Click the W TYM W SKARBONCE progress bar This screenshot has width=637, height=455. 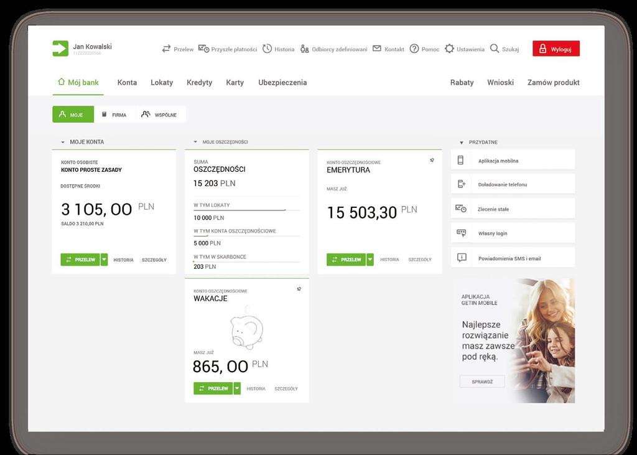(x=246, y=261)
